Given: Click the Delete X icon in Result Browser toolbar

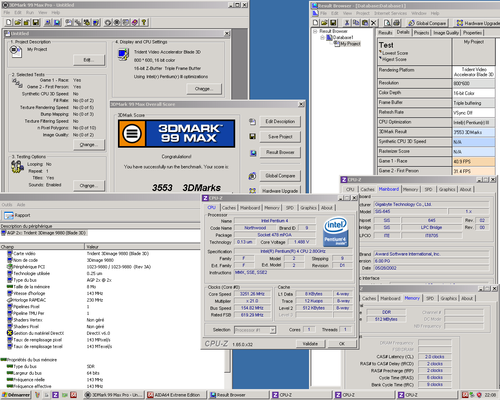Looking at the screenshot, I should pos(374,23).
